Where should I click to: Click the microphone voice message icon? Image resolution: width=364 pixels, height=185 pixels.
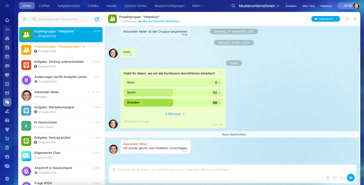(342, 178)
